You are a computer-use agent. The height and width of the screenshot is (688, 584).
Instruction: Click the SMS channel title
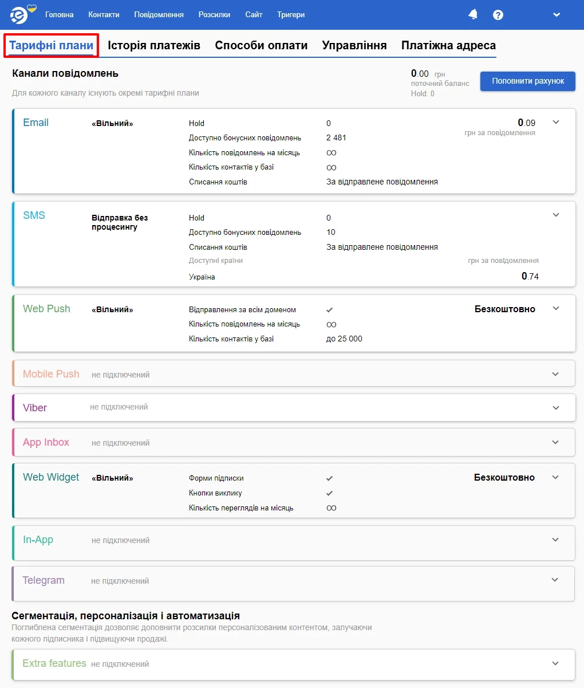[x=34, y=215]
